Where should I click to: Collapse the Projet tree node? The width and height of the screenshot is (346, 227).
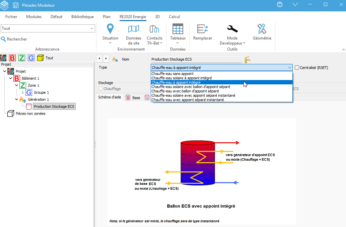4,71
